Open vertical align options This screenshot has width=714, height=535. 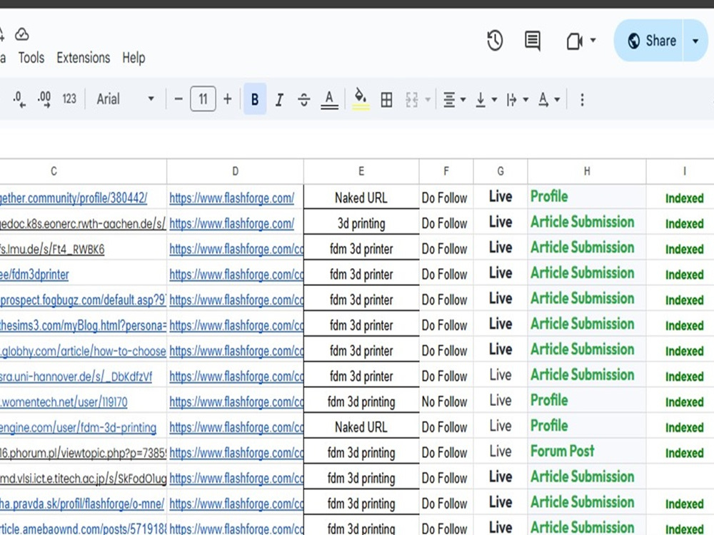pyautogui.click(x=486, y=99)
